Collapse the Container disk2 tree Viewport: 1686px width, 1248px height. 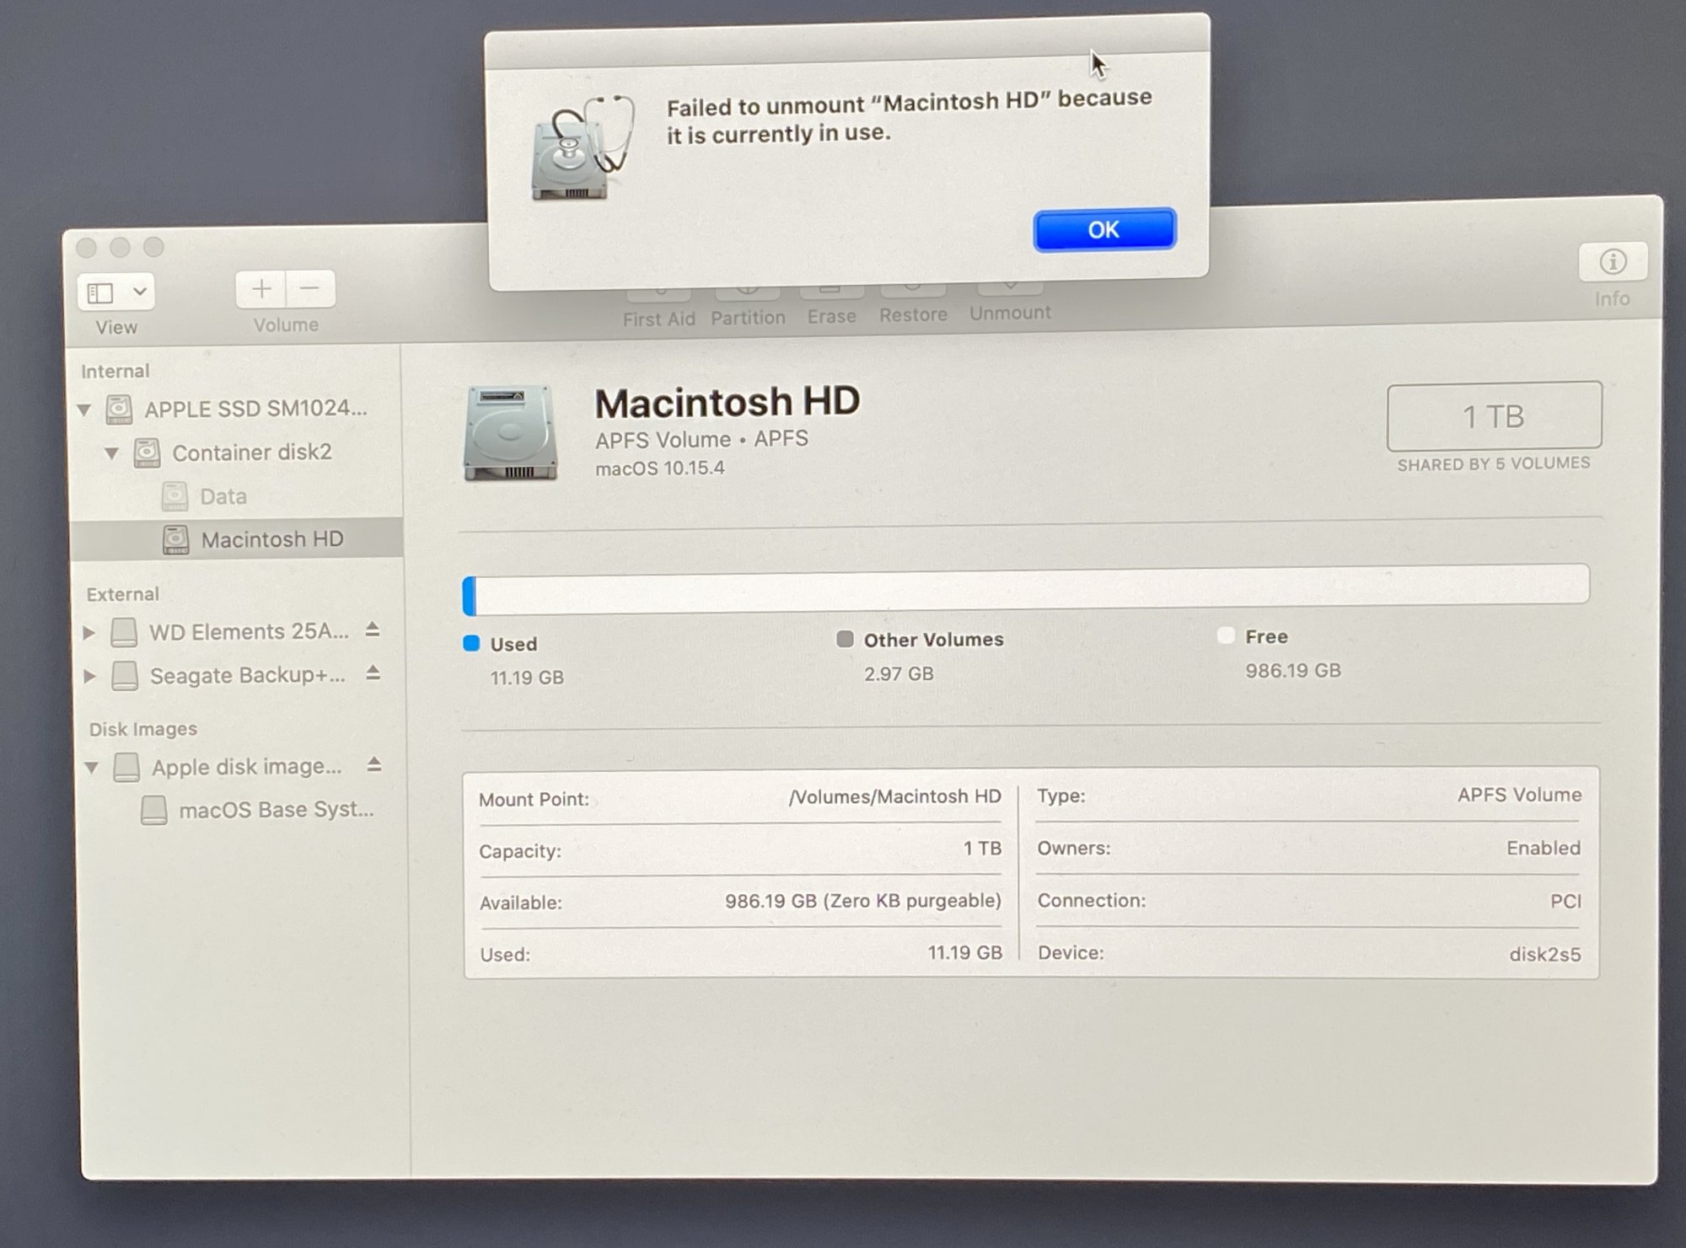pyautogui.click(x=111, y=453)
